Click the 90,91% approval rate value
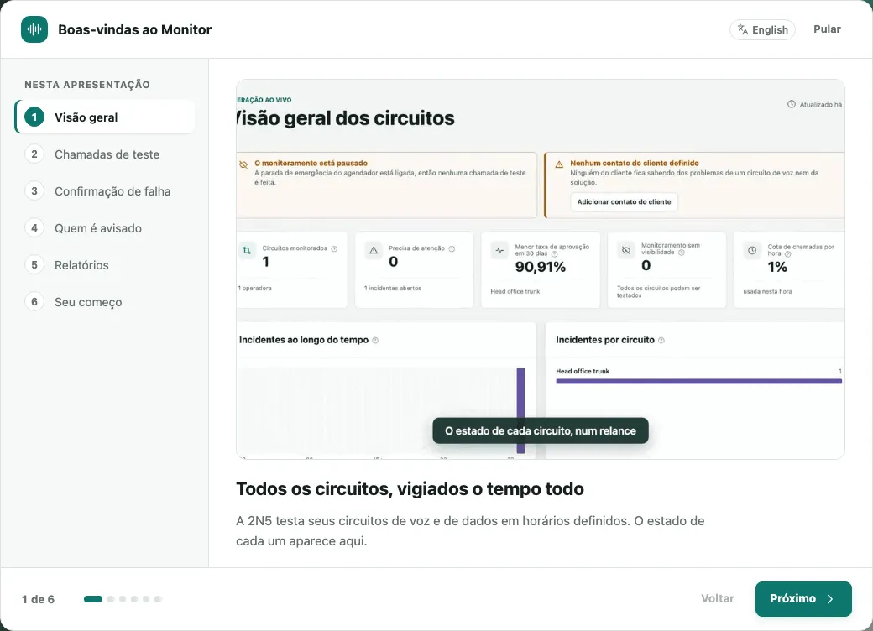 coord(540,267)
